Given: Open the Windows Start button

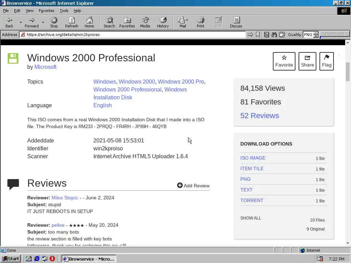Looking at the screenshot, I should pos(11,259).
